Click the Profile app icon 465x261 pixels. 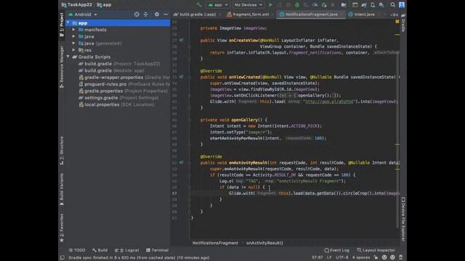point(315,5)
